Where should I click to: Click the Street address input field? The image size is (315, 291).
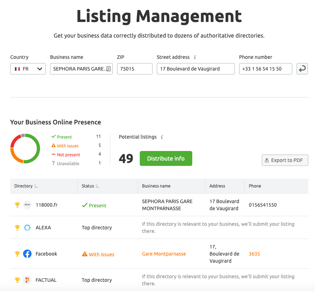tap(195, 68)
